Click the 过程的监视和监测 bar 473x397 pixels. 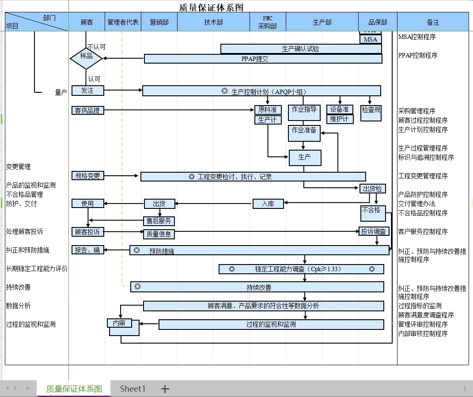point(272,325)
